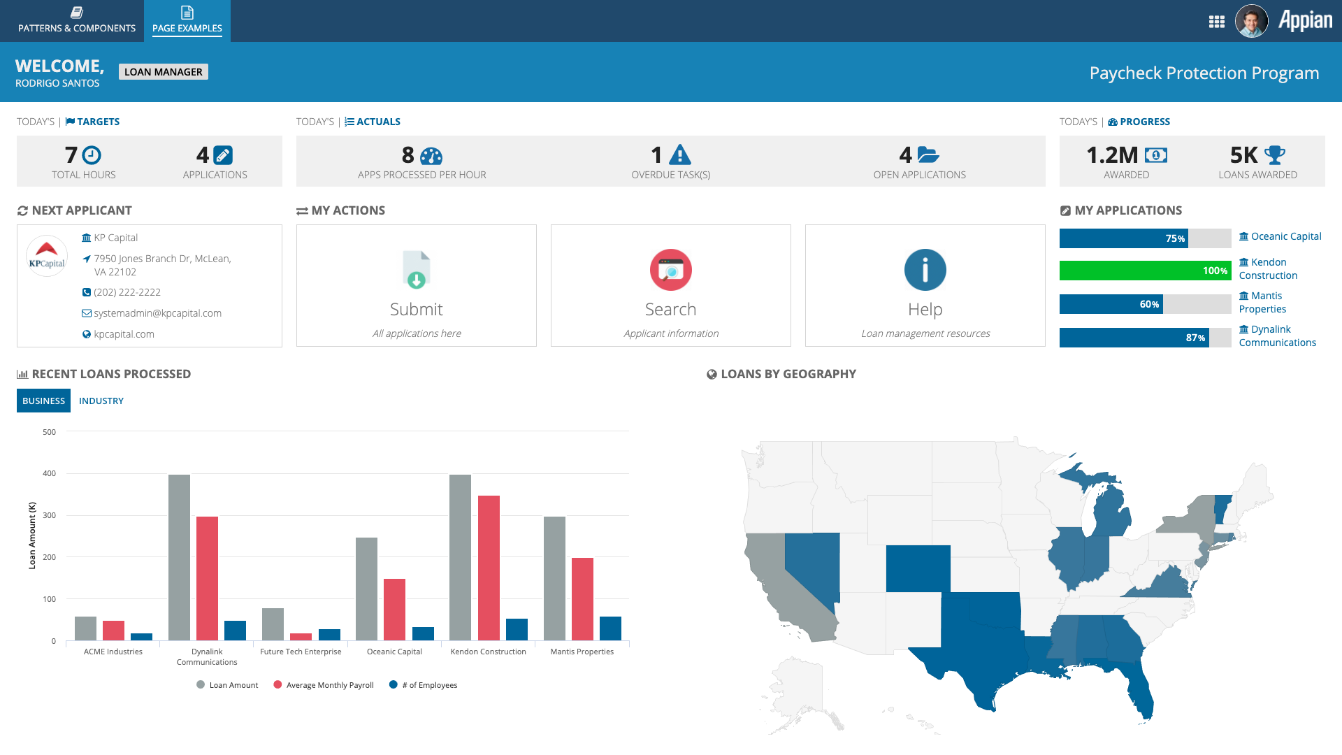
Task: Open Patterns & Components tab
Action: (x=77, y=21)
